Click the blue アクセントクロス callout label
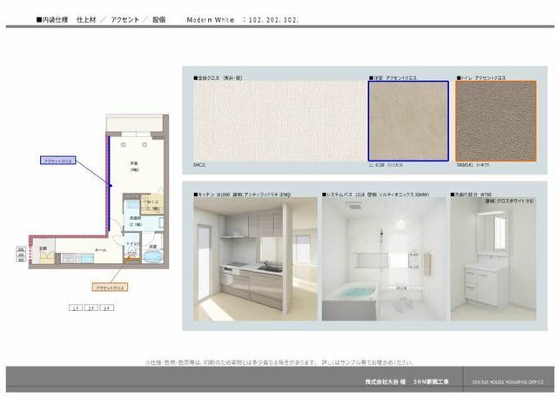The width and height of the screenshot is (557, 397). coord(59,161)
